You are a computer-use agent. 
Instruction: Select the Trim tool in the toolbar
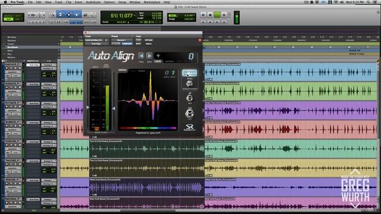[60, 15]
